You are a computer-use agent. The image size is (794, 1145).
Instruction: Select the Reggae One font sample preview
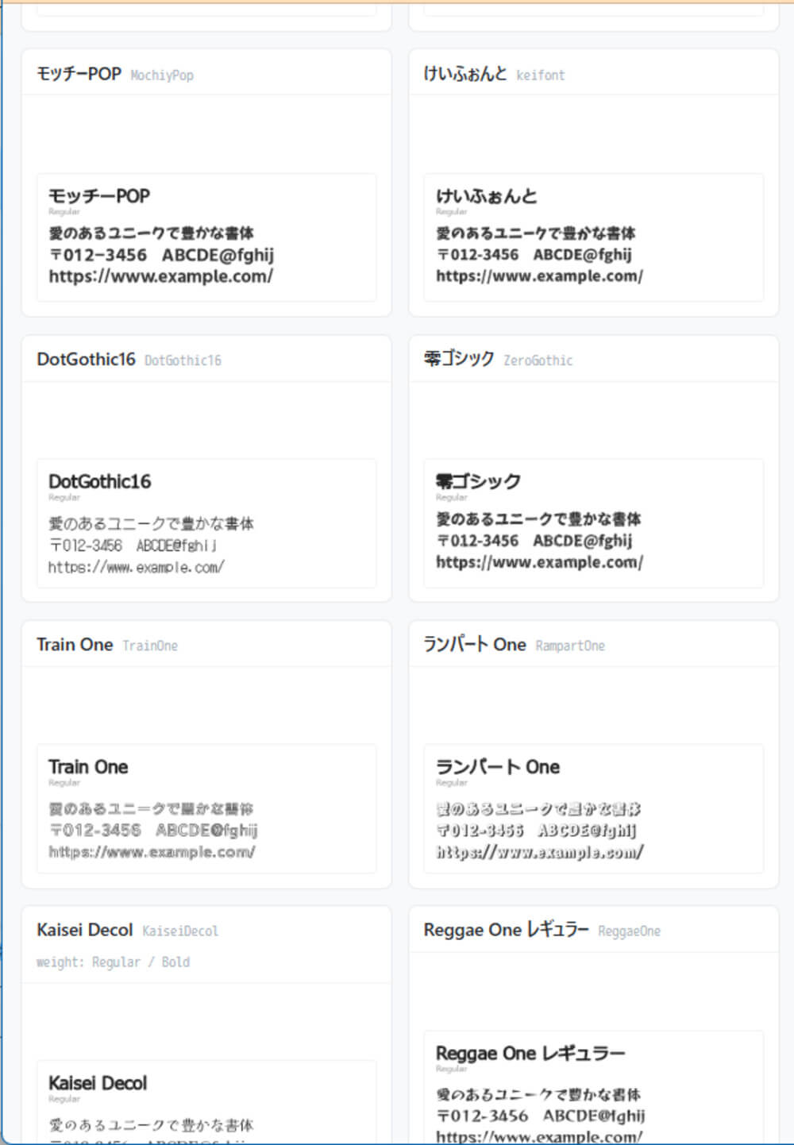[x=594, y=1088]
